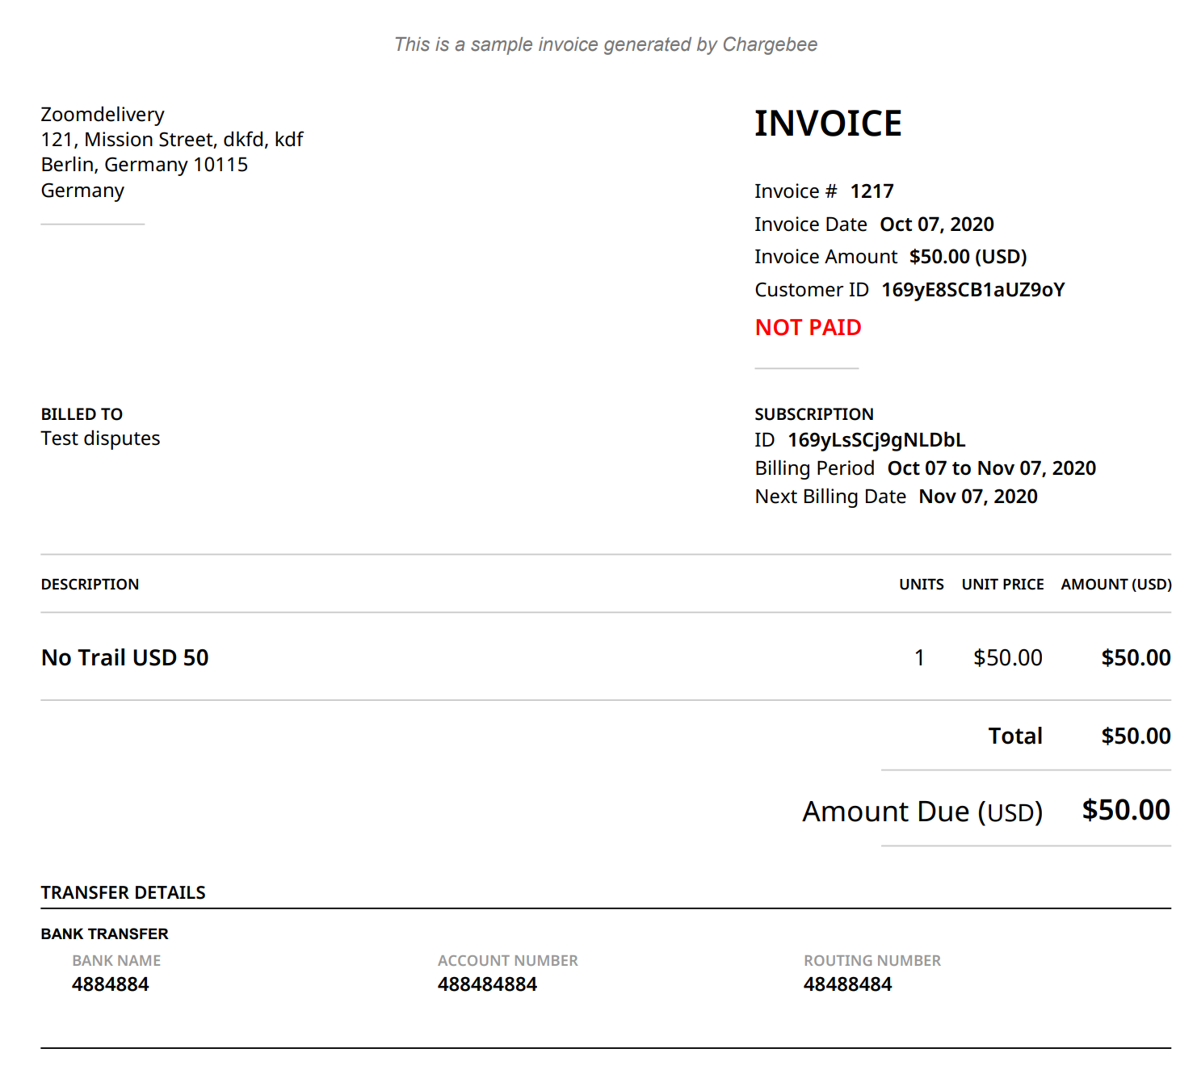The height and width of the screenshot is (1074, 1197).
Task: Click the Billing Period Oct 07 to Nov 07
Action: tap(991, 468)
